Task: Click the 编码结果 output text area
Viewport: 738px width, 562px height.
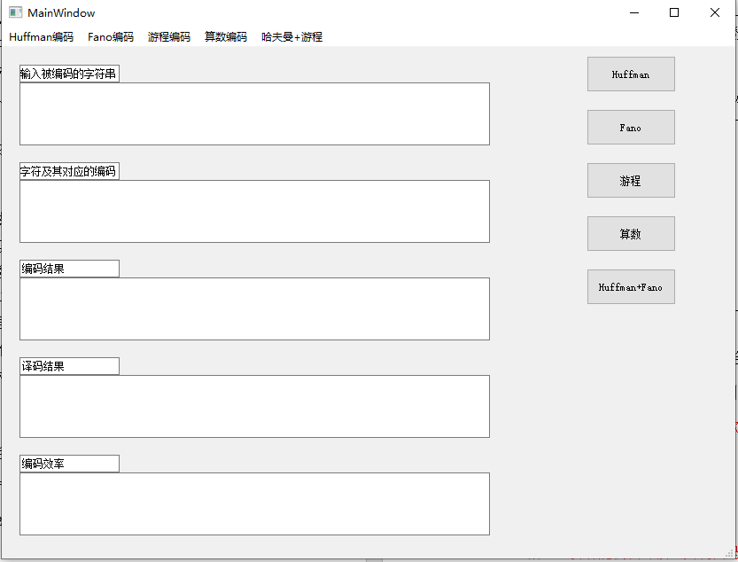Action: pos(254,309)
